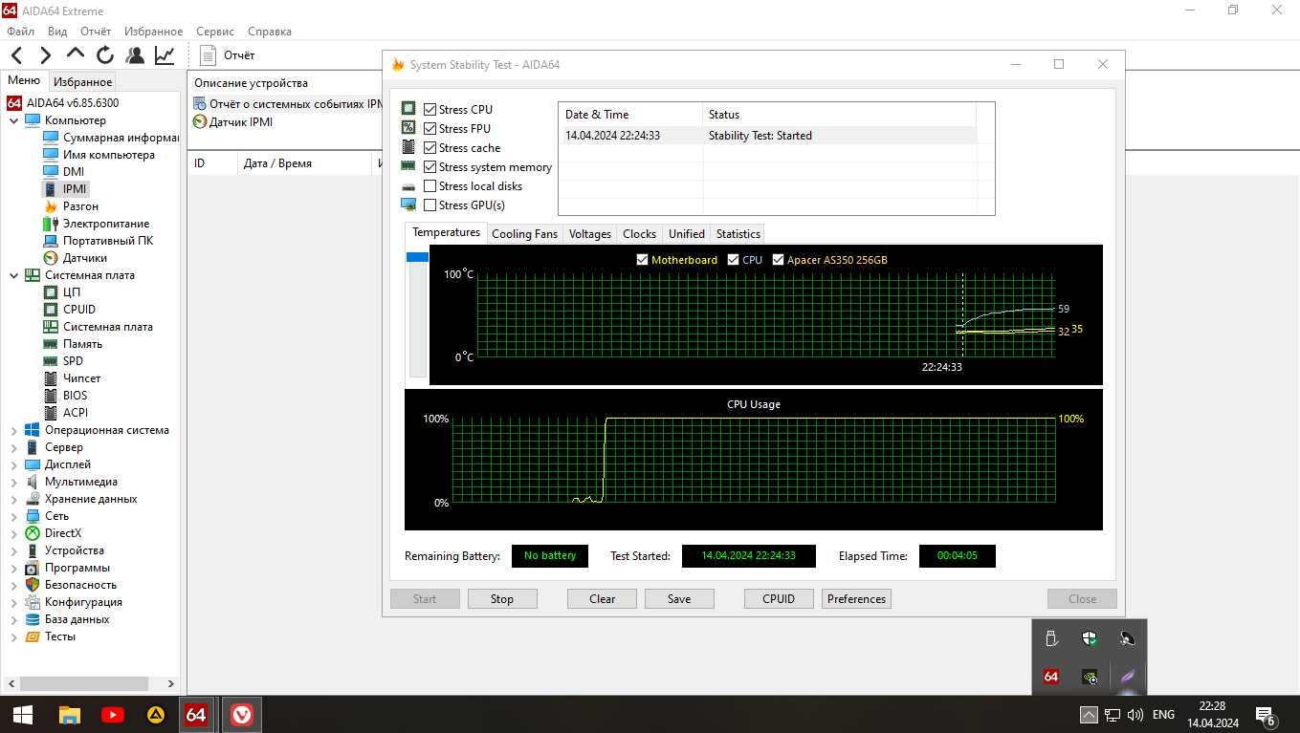Expand the Сеть tree node
This screenshot has height=733, width=1300.
[13, 516]
